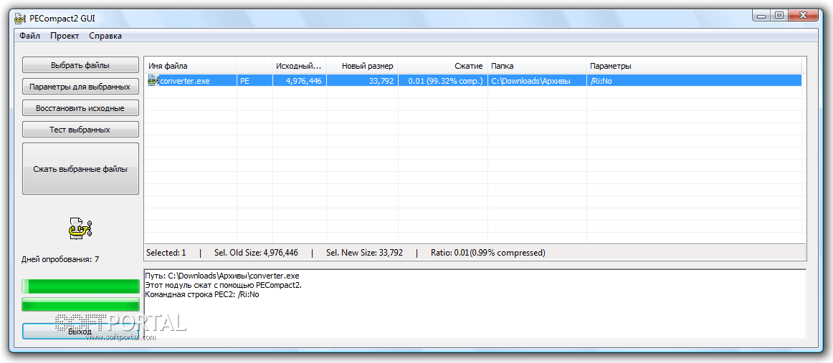Click the converter.exe file icon in list
This screenshot has width=833, height=363.
153,81
